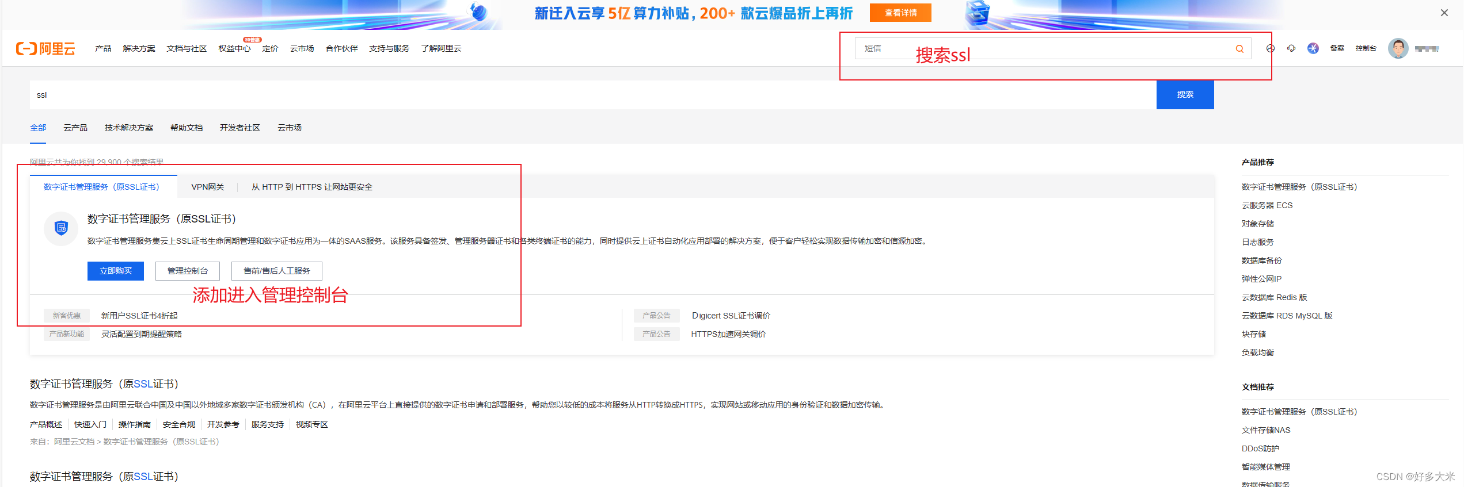The width and height of the screenshot is (1464, 487).
Task: Open 文档与社区 menu
Action: click(x=187, y=48)
